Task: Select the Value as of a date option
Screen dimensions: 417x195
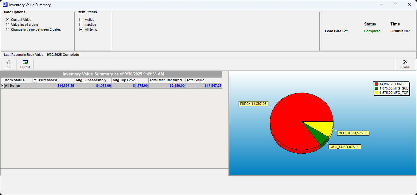Action: pyautogui.click(x=7, y=25)
